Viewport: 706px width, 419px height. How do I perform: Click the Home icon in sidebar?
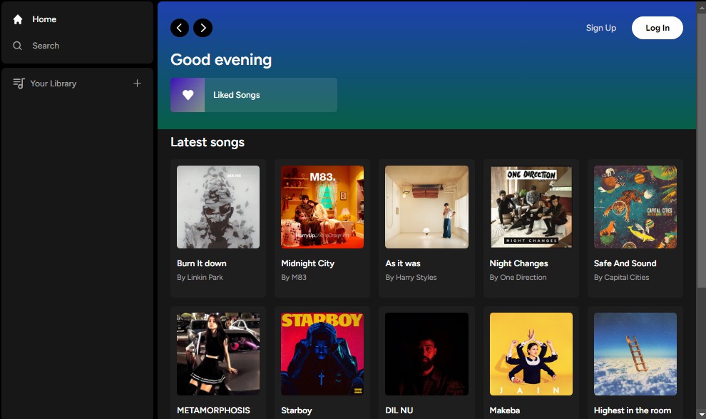point(18,19)
